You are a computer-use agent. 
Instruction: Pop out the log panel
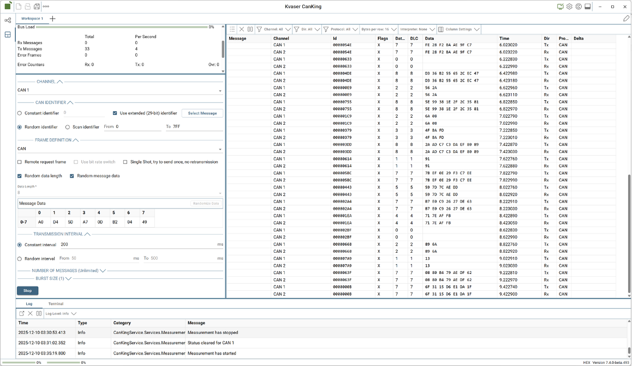(x=22, y=314)
